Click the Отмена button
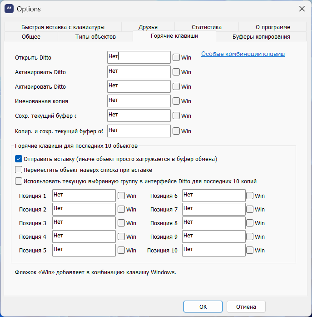The height and width of the screenshot is (317, 312). pyautogui.click(x=246, y=307)
